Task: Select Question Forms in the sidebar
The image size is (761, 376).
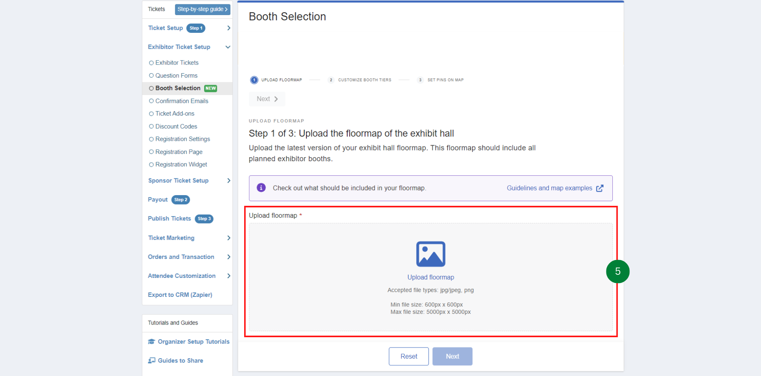Action: [176, 76]
